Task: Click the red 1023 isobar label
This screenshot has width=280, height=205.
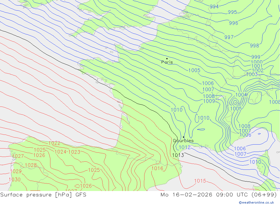Action: (x=74, y=152)
